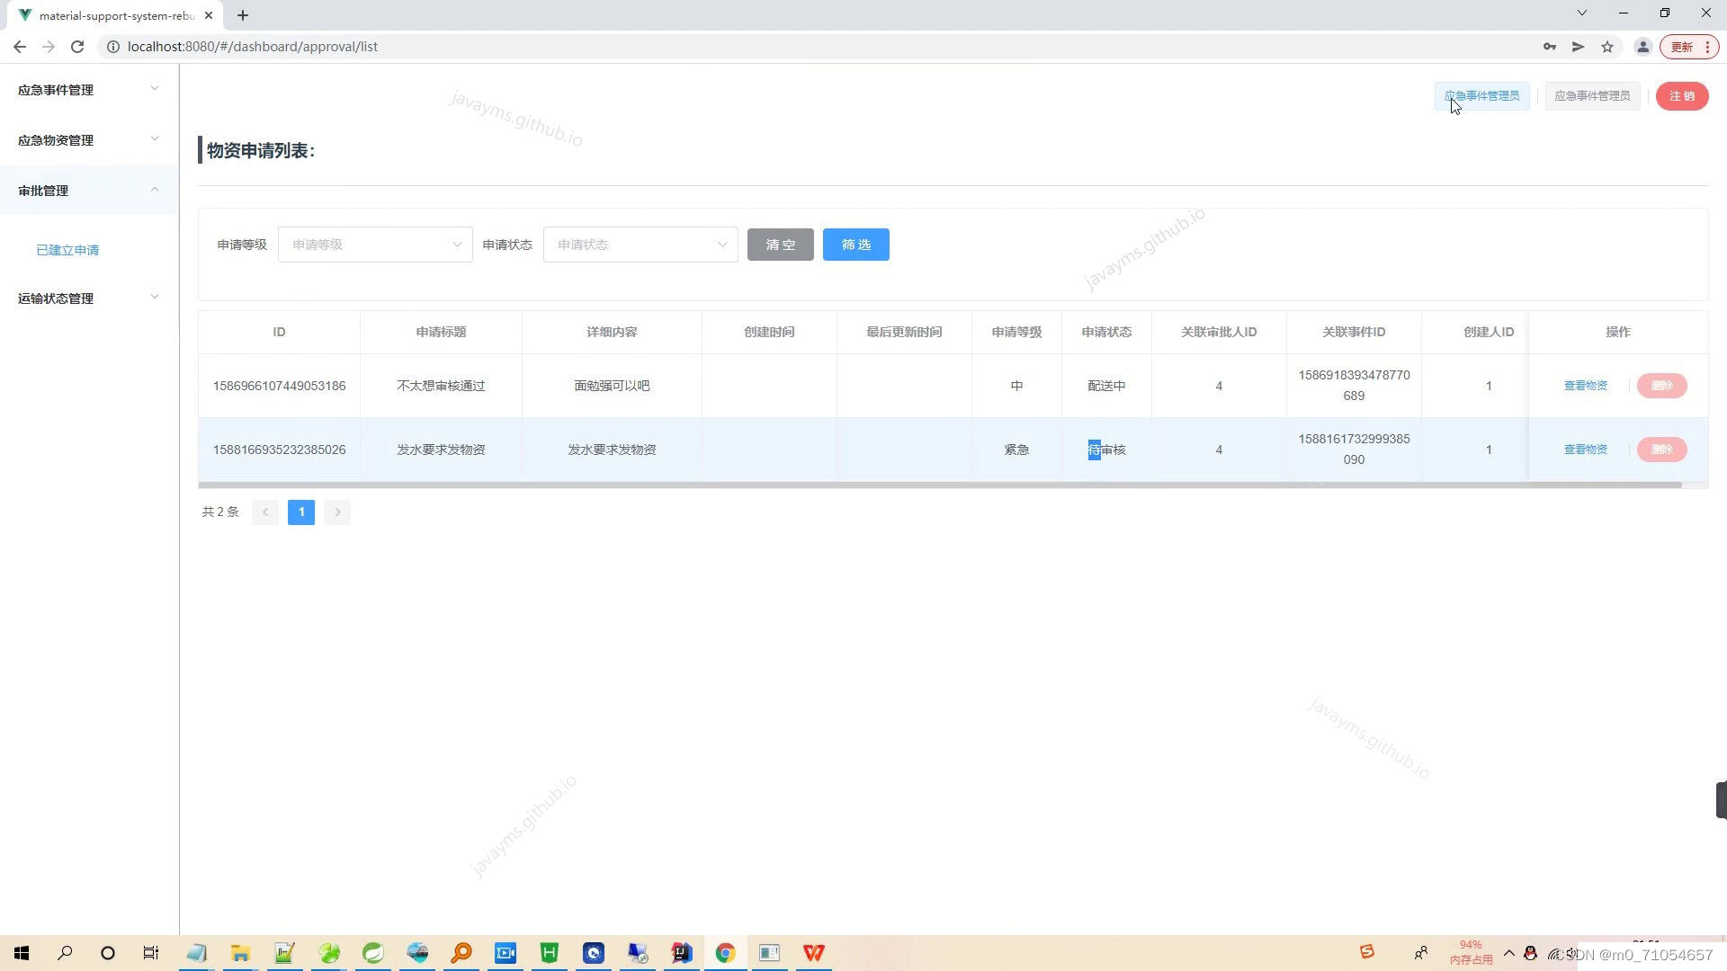
Task: Delete the 不太想审核通过 application row
Action: [x=1661, y=386]
